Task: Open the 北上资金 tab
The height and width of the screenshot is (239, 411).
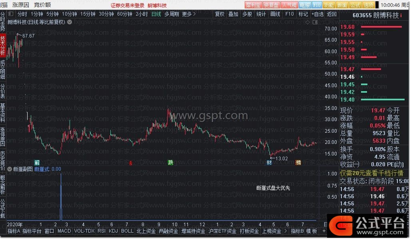Action: coord(146,231)
